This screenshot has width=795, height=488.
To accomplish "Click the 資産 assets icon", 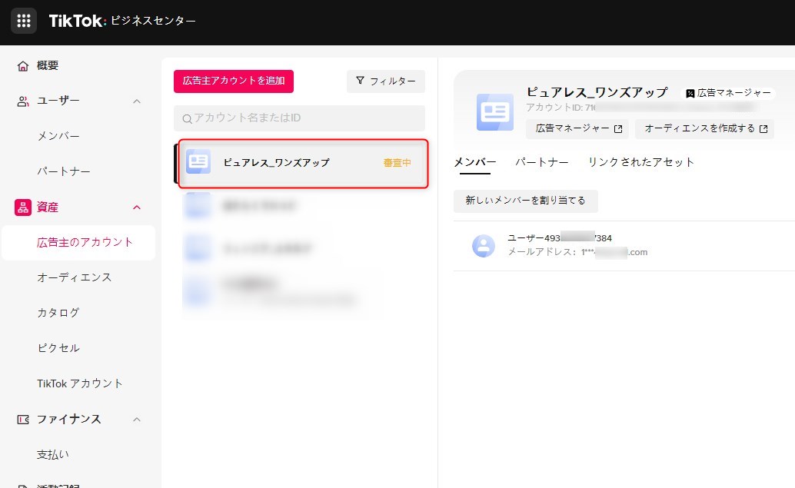I will 23,207.
